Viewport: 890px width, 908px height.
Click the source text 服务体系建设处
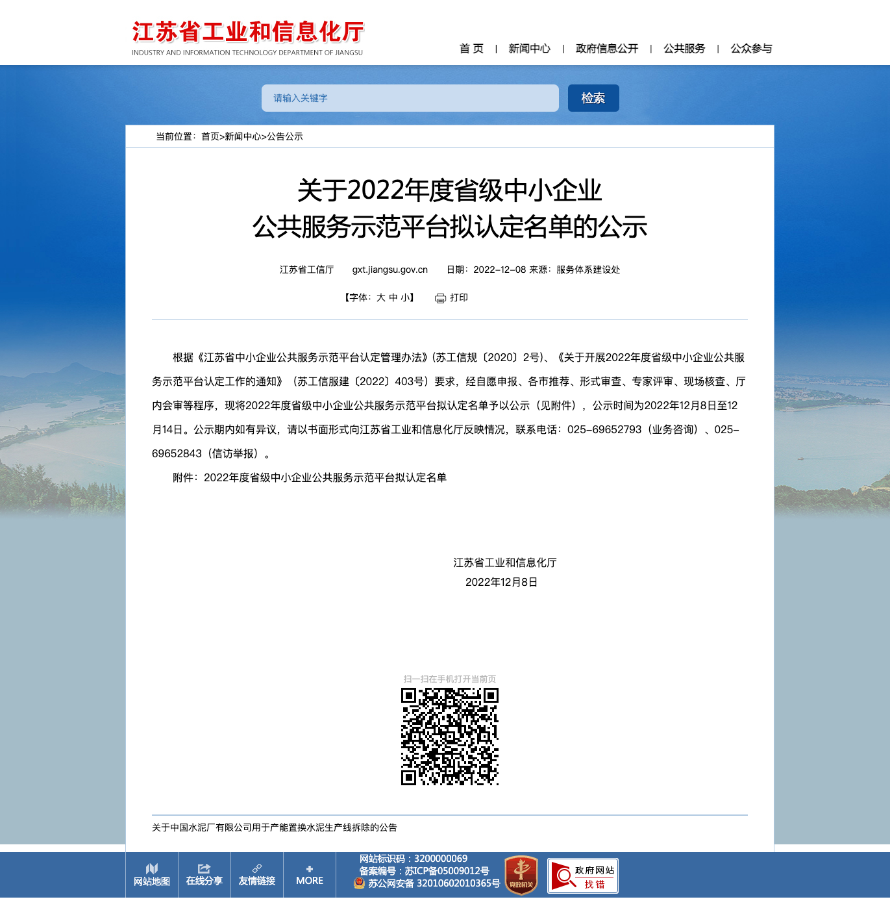[x=588, y=270]
